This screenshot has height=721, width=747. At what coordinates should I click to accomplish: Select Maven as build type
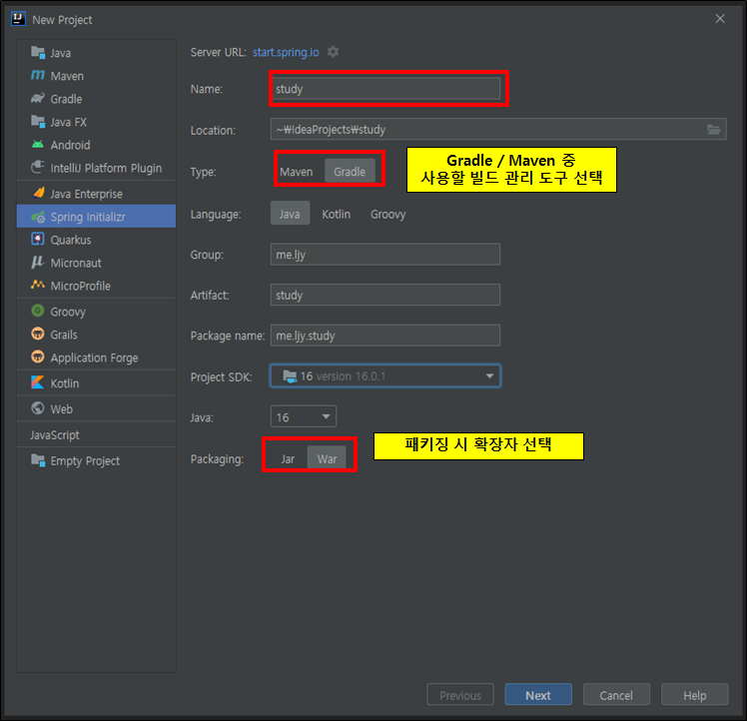tap(297, 172)
